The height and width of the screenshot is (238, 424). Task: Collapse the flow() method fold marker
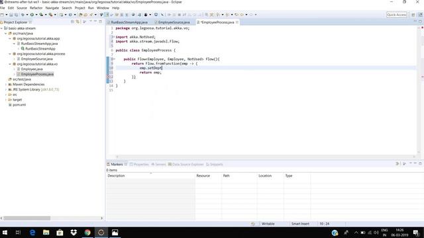coord(114,59)
